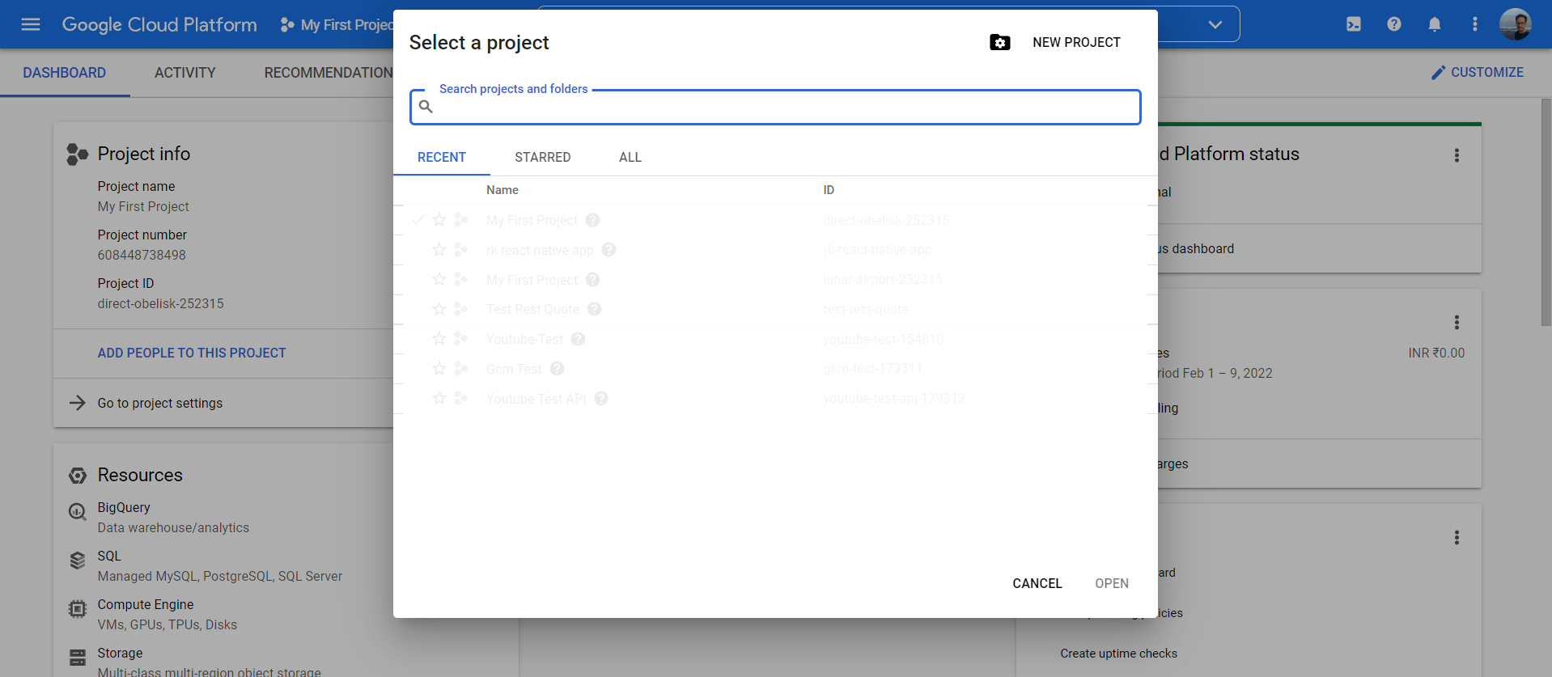Star the rk react native app project
The height and width of the screenshot is (677, 1552).
coord(439,250)
